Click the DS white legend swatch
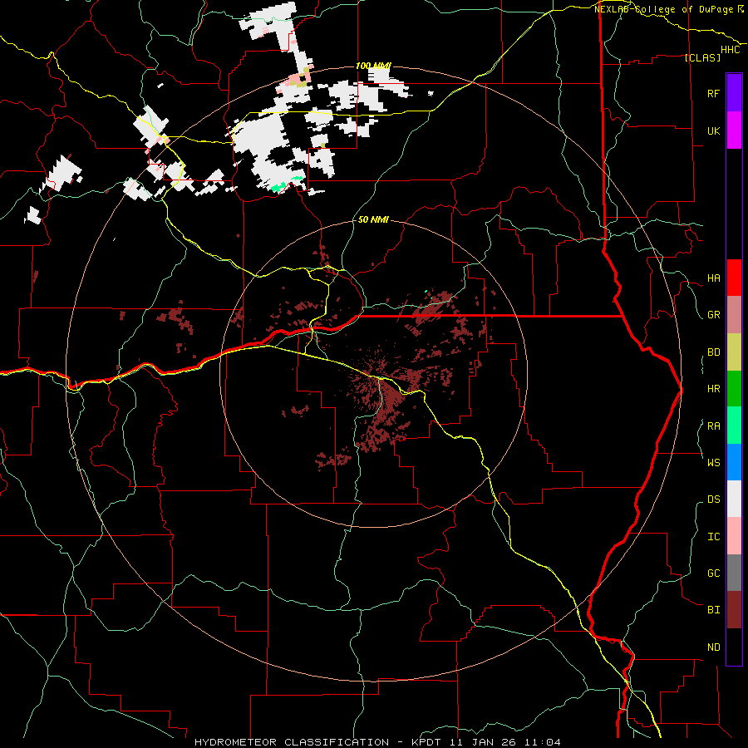This screenshot has height=748, width=748. click(734, 499)
